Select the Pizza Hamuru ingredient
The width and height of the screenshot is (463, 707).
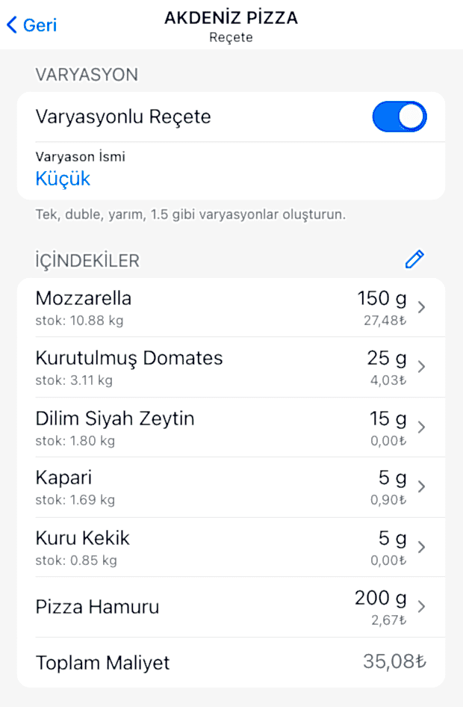point(98,606)
